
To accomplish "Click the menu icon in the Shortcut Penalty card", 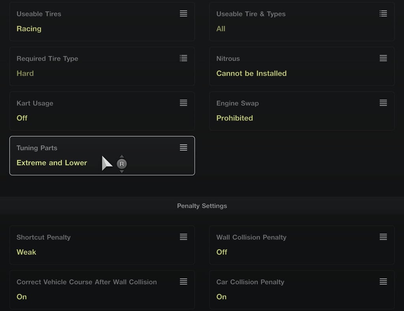I will (183, 237).
